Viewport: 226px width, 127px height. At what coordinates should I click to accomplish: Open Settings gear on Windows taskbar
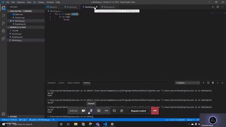[112, 124]
